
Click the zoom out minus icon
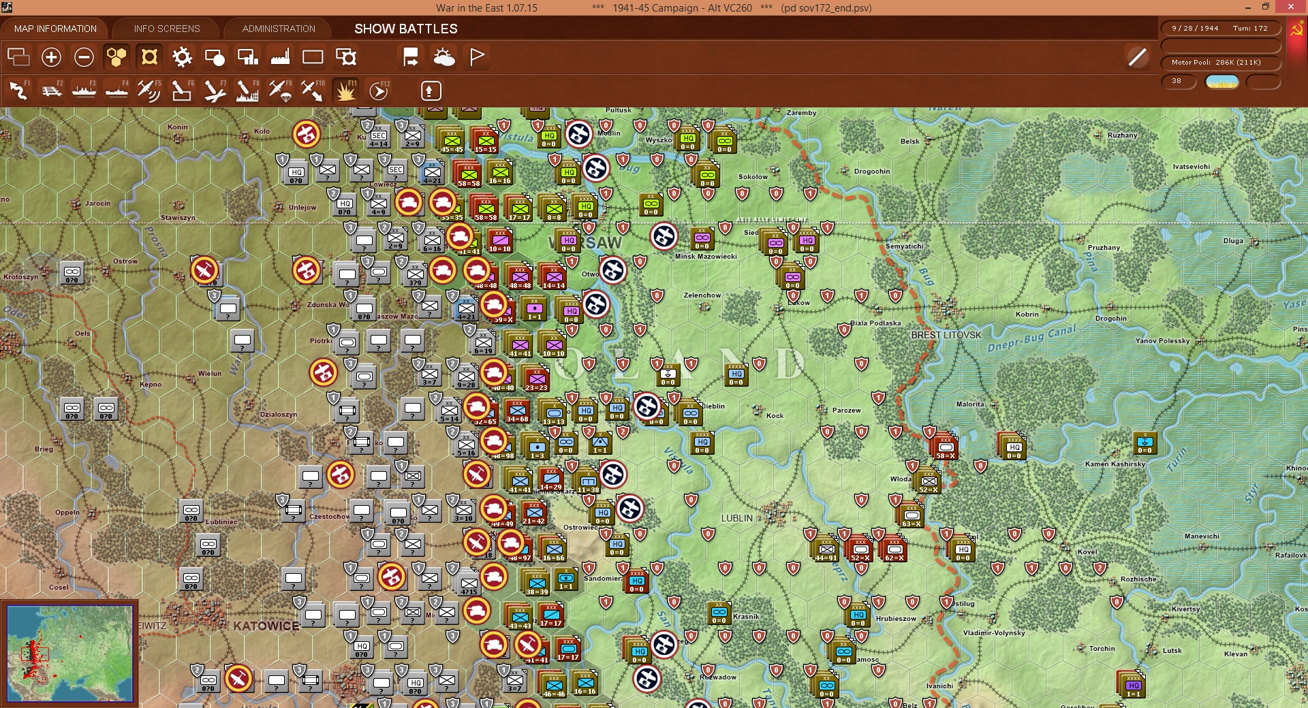[84, 57]
